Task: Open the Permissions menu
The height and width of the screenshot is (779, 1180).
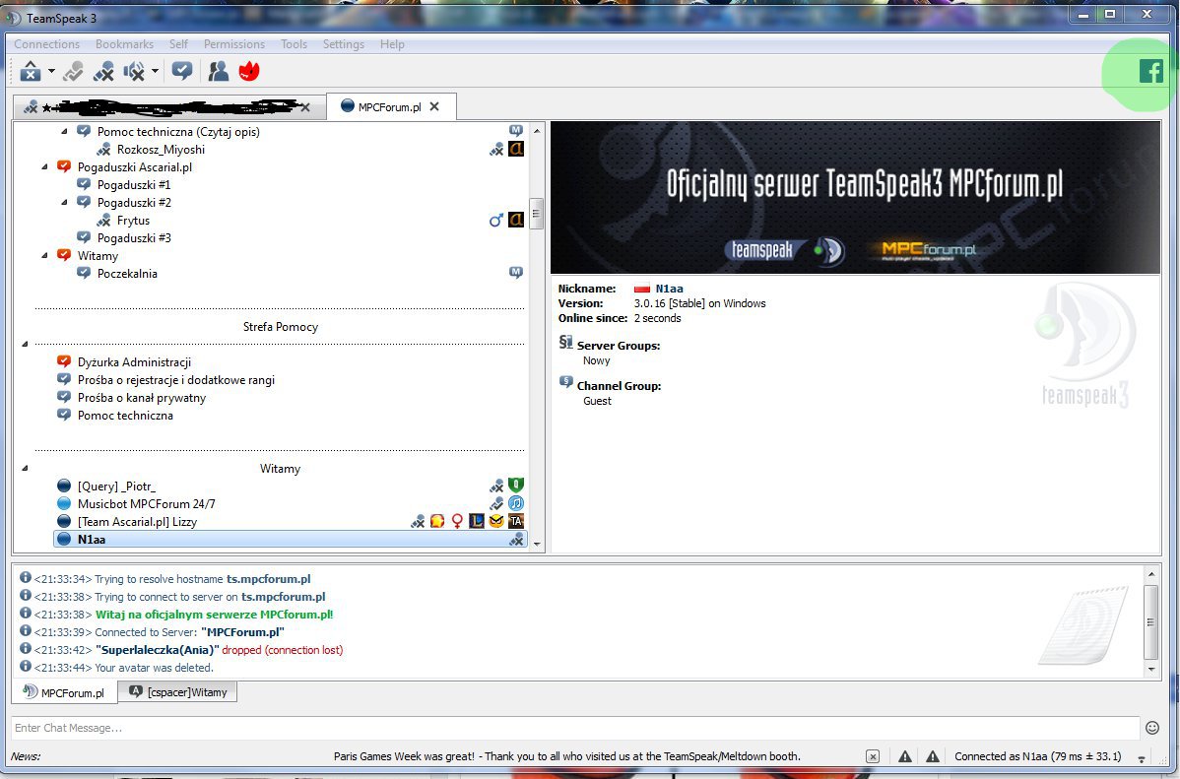Action: click(x=234, y=44)
